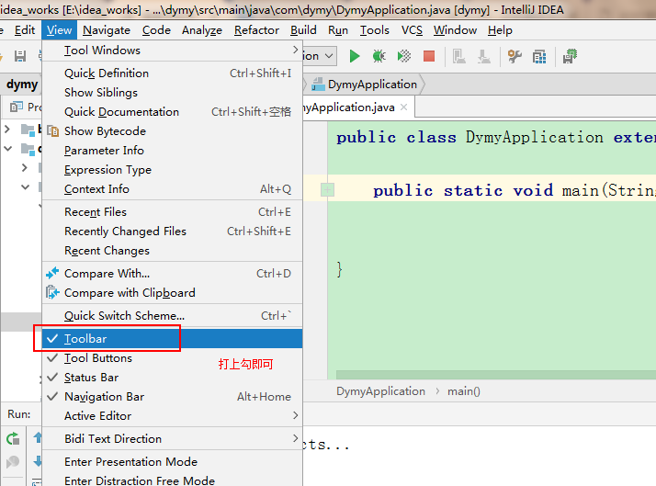Select Quick Definition menu item

(173, 73)
